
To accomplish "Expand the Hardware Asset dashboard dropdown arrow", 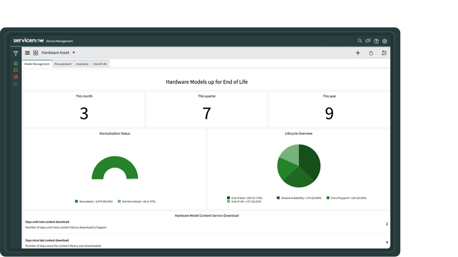I will tap(74, 53).
